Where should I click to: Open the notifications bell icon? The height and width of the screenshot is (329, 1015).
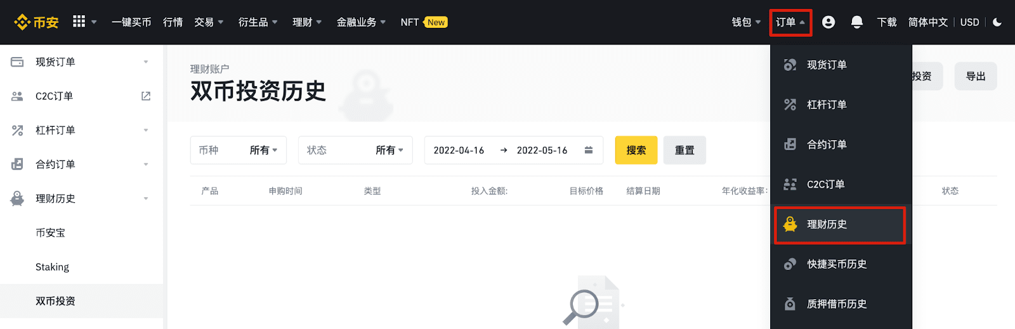[857, 22]
